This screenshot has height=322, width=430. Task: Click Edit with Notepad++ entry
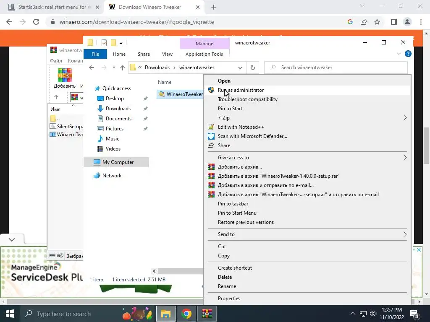click(307, 127)
